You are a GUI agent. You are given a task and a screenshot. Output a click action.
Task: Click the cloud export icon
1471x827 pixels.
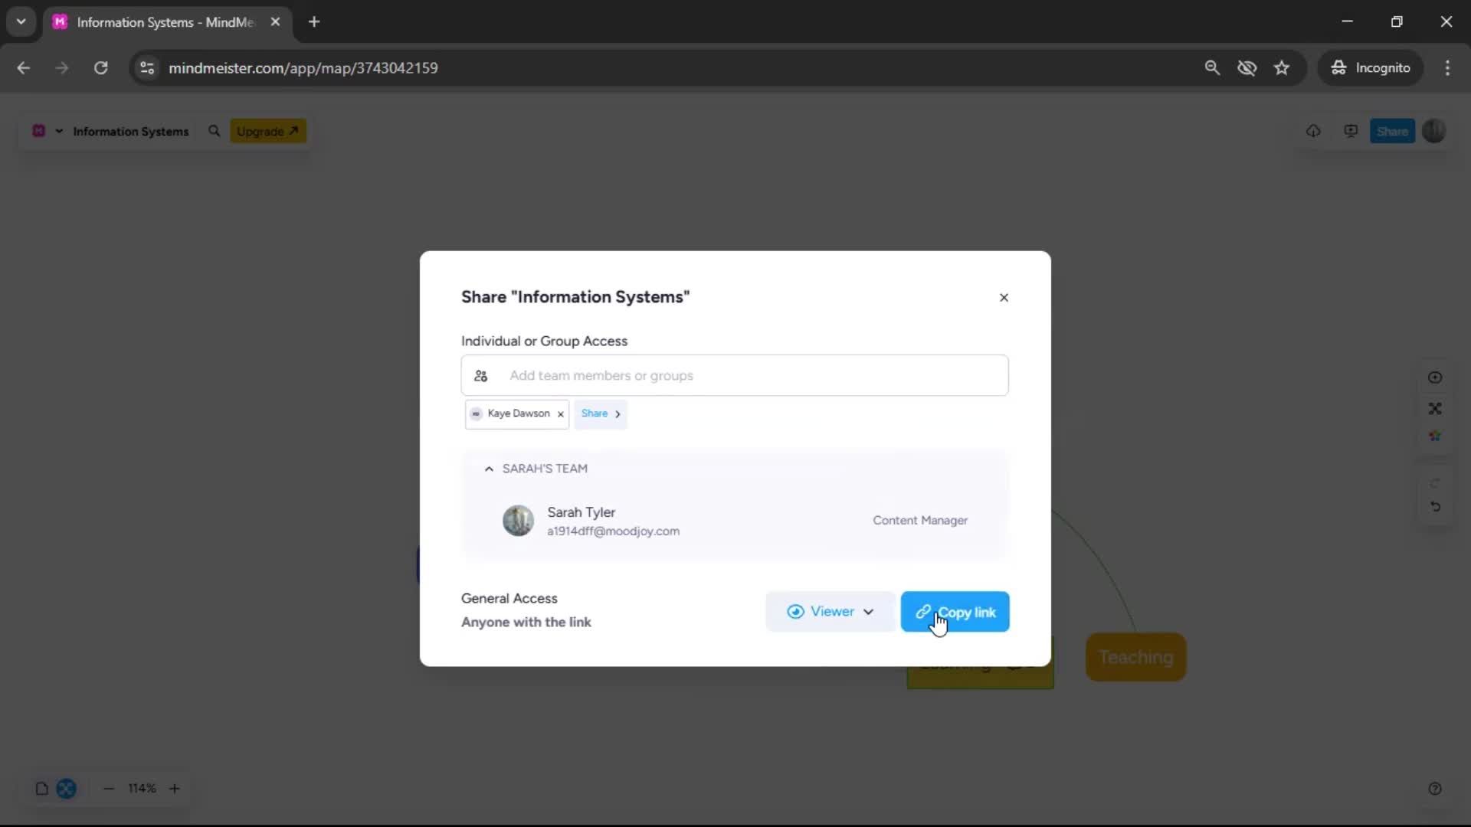pos(1313,131)
